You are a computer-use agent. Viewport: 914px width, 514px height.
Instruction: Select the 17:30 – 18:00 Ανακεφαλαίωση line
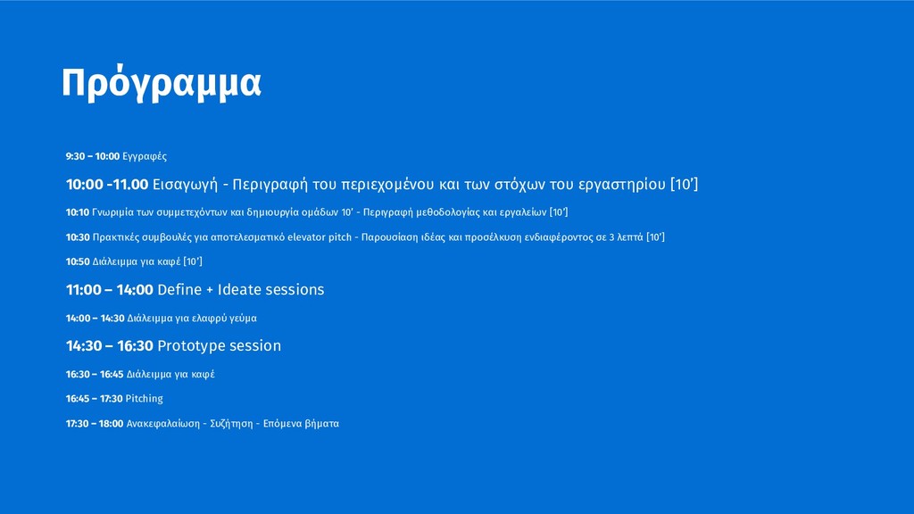[203, 424]
